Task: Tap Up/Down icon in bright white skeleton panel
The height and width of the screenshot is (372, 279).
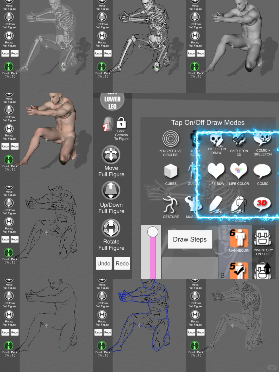Action: [102, 17]
